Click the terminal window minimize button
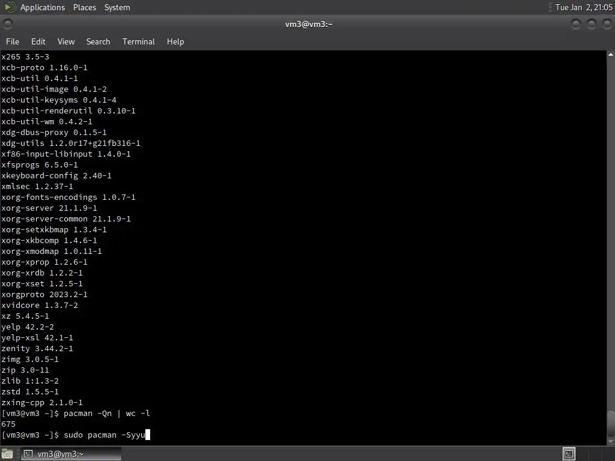The width and height of the screenshot is (615, 461). (x=576, y=24)
